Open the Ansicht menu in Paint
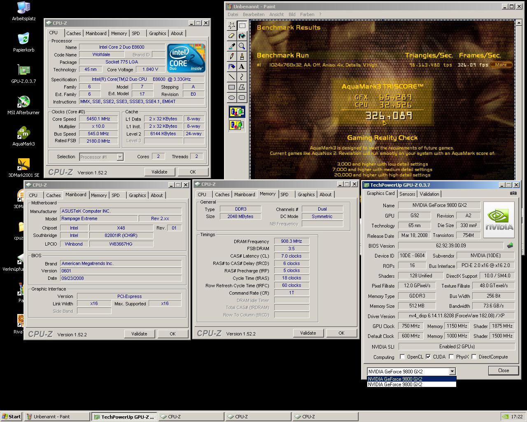The image size is (527, 422). tap(276, 14)
